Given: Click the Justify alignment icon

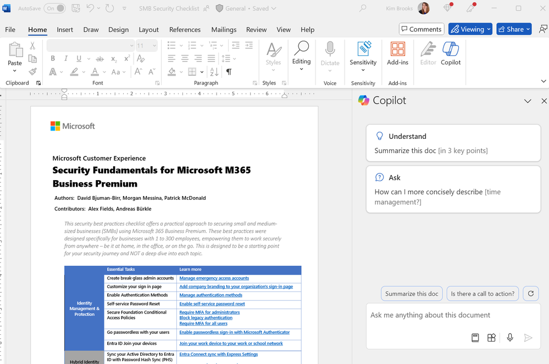Looking at the screenshot, I should point(212,58).
